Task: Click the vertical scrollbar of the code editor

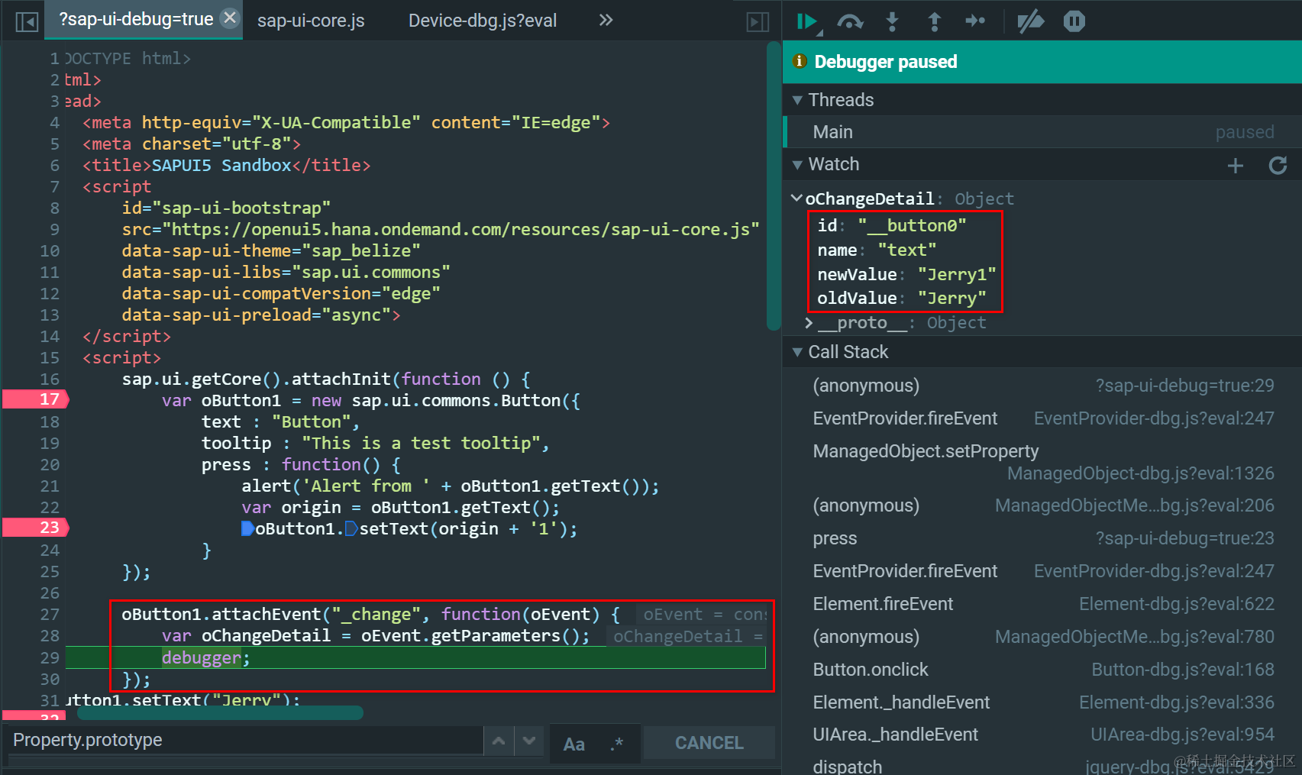Action: pyautogui.click(x=773, y=186)
